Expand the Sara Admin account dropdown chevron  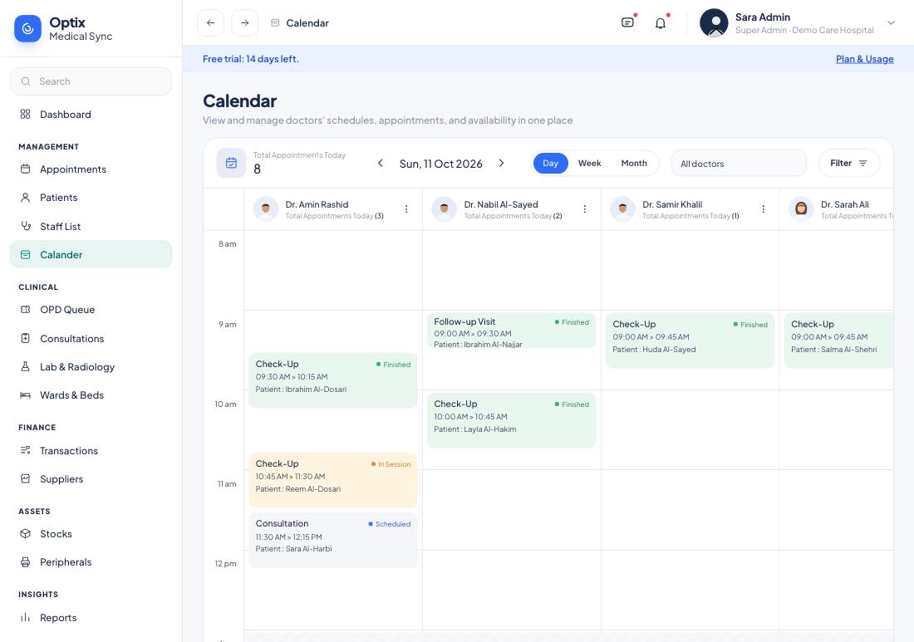[x=891, y=22]
